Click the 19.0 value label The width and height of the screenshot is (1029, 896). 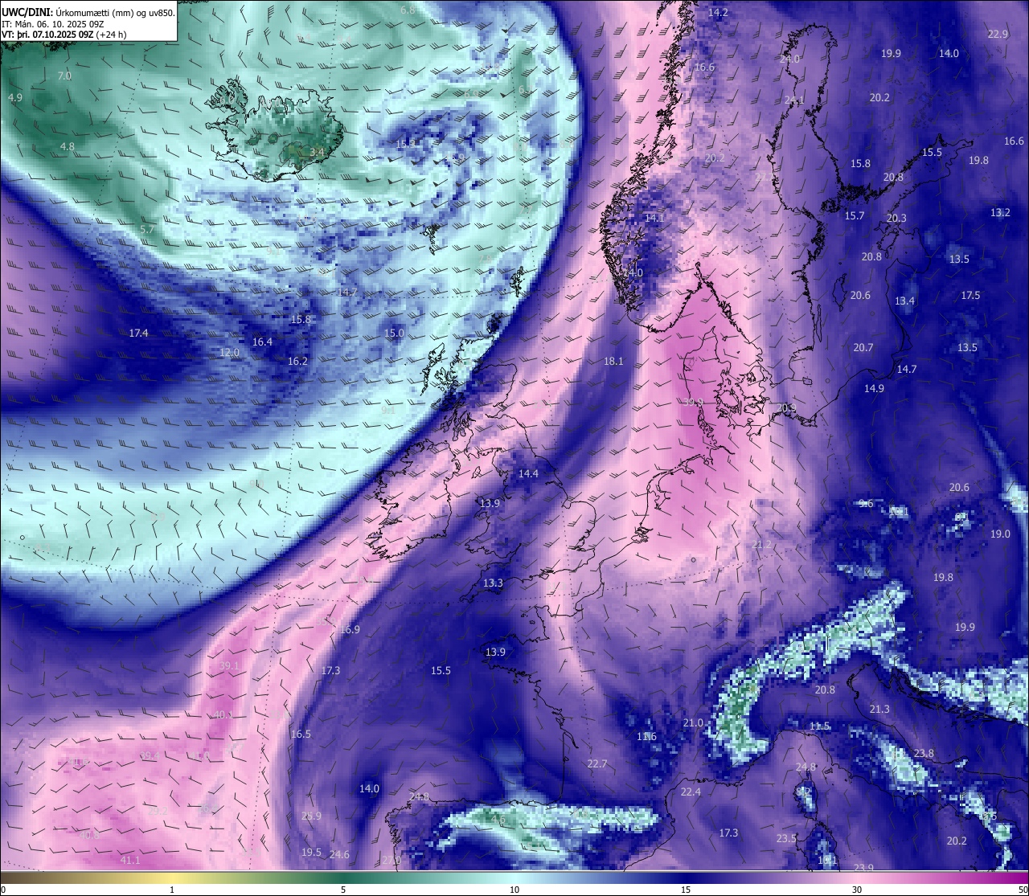(x=1000, y=534)
